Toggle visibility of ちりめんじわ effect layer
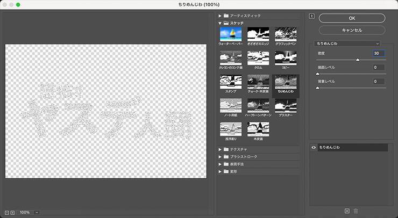 pos(314,147)
